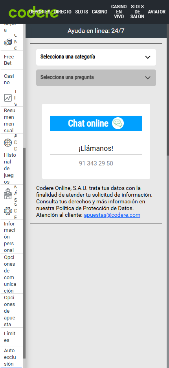Image resolution: width=169 pixels, height=368 pixels.
Task: Open Casino in the sidebar
Action: pos(11,79)
